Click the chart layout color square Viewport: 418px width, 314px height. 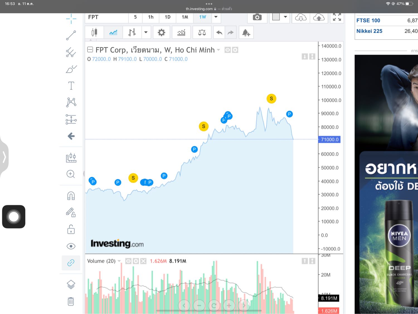click(276, 17)
